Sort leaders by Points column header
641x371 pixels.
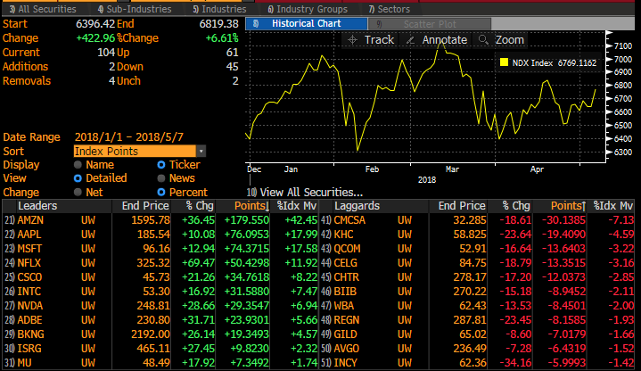[251, 206]
